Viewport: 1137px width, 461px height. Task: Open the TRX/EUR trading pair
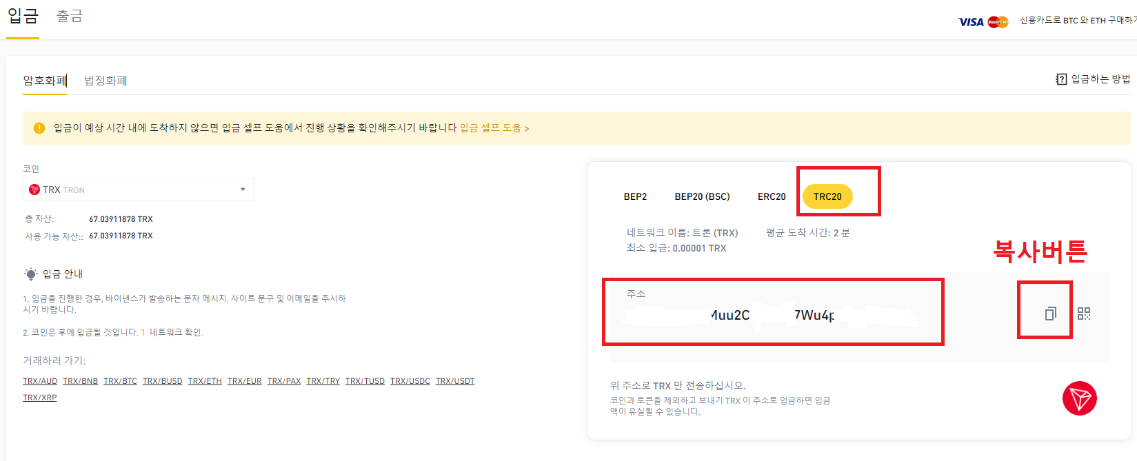point(245,381)
